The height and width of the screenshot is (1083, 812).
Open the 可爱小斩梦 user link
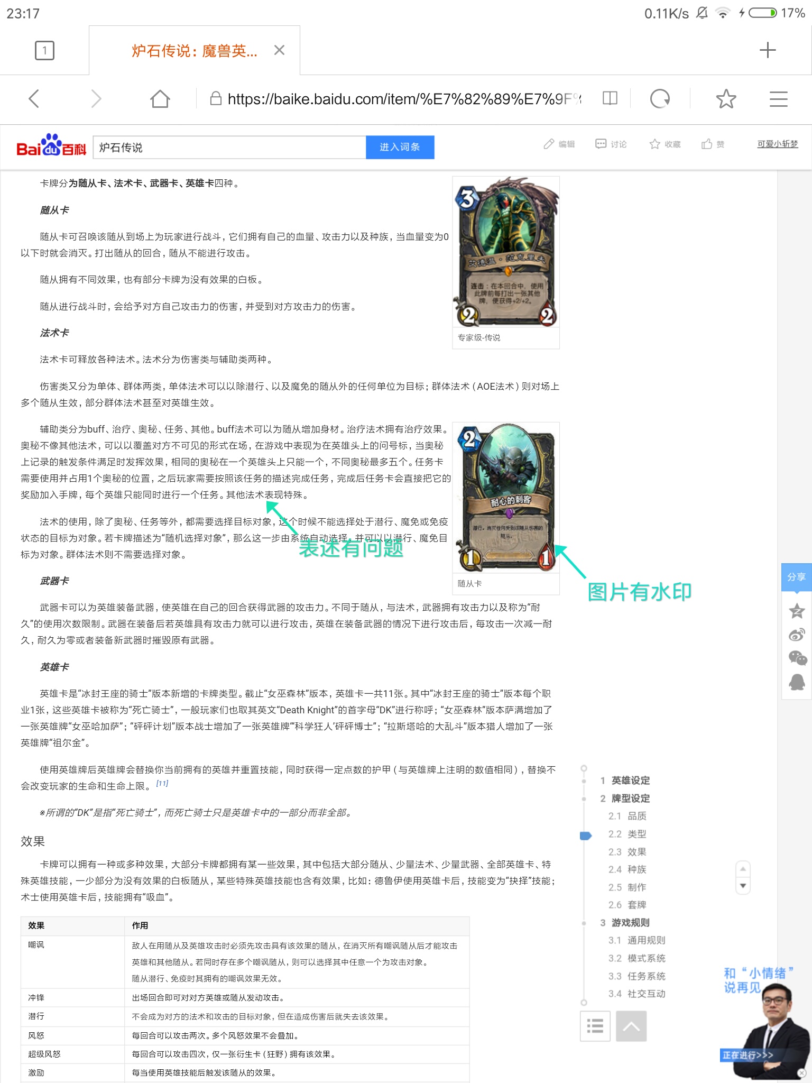pos(777,144)
